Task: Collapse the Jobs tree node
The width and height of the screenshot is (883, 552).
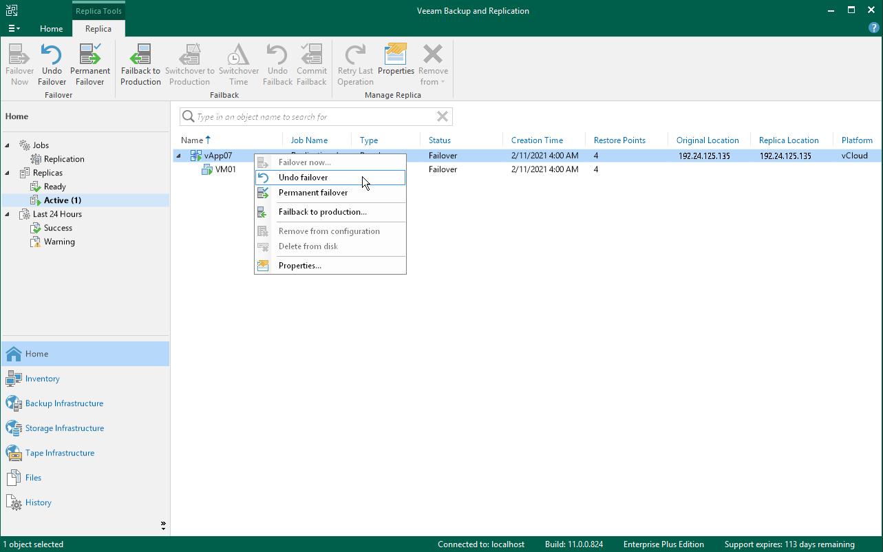Action: (8, 145)
